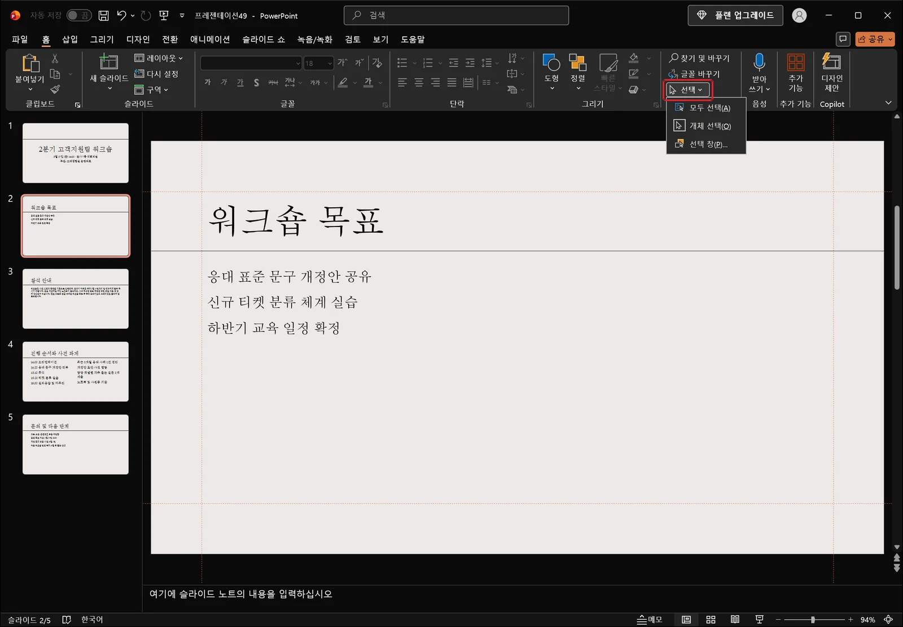
Task: Increase font size icon
Action: click(x=343, y=63)
